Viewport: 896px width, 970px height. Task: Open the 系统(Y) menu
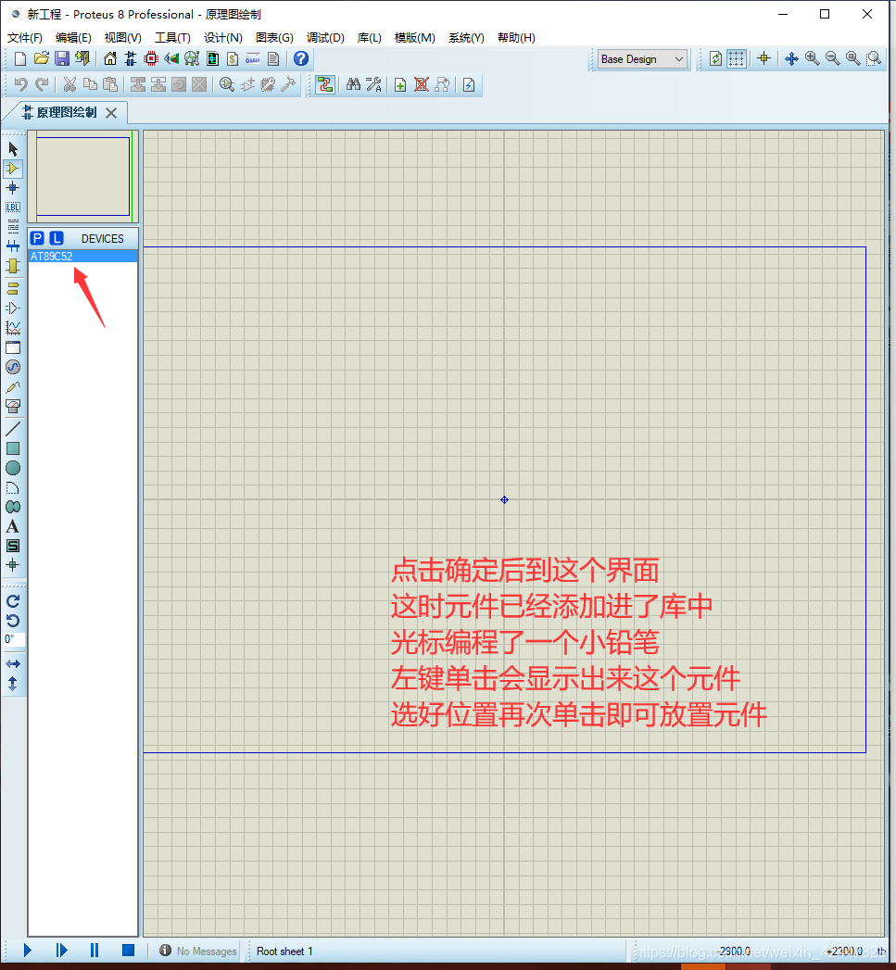point(467,38)
